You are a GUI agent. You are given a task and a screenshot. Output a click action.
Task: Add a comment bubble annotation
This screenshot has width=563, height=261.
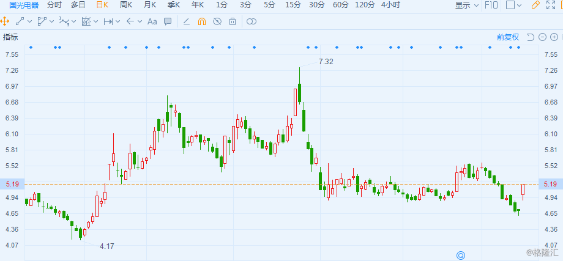click(x=167, y=21)
